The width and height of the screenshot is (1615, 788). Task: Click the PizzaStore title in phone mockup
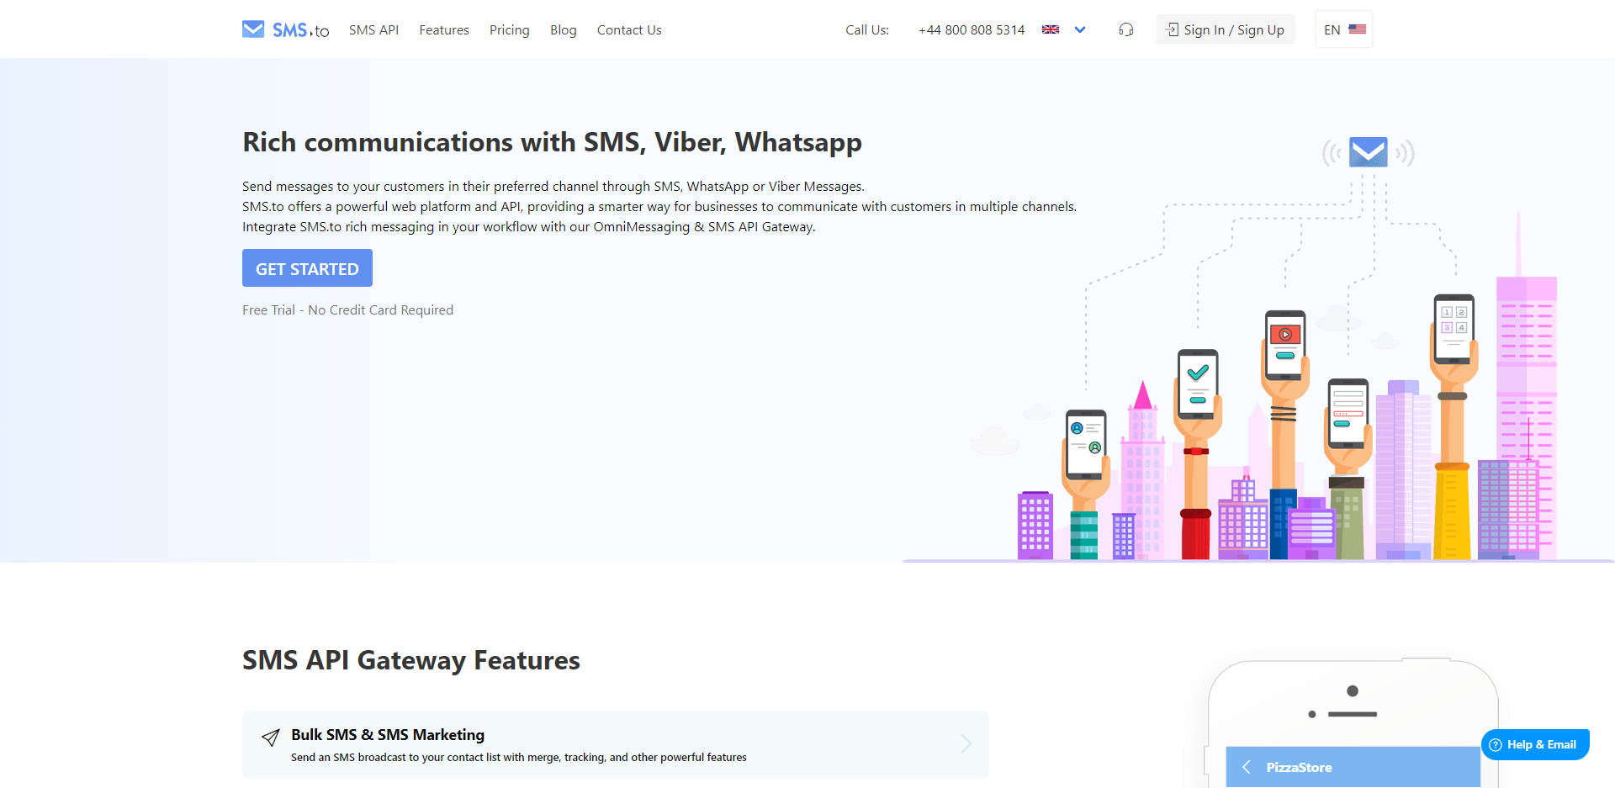pyautogui.click(x=1299, y=767)
